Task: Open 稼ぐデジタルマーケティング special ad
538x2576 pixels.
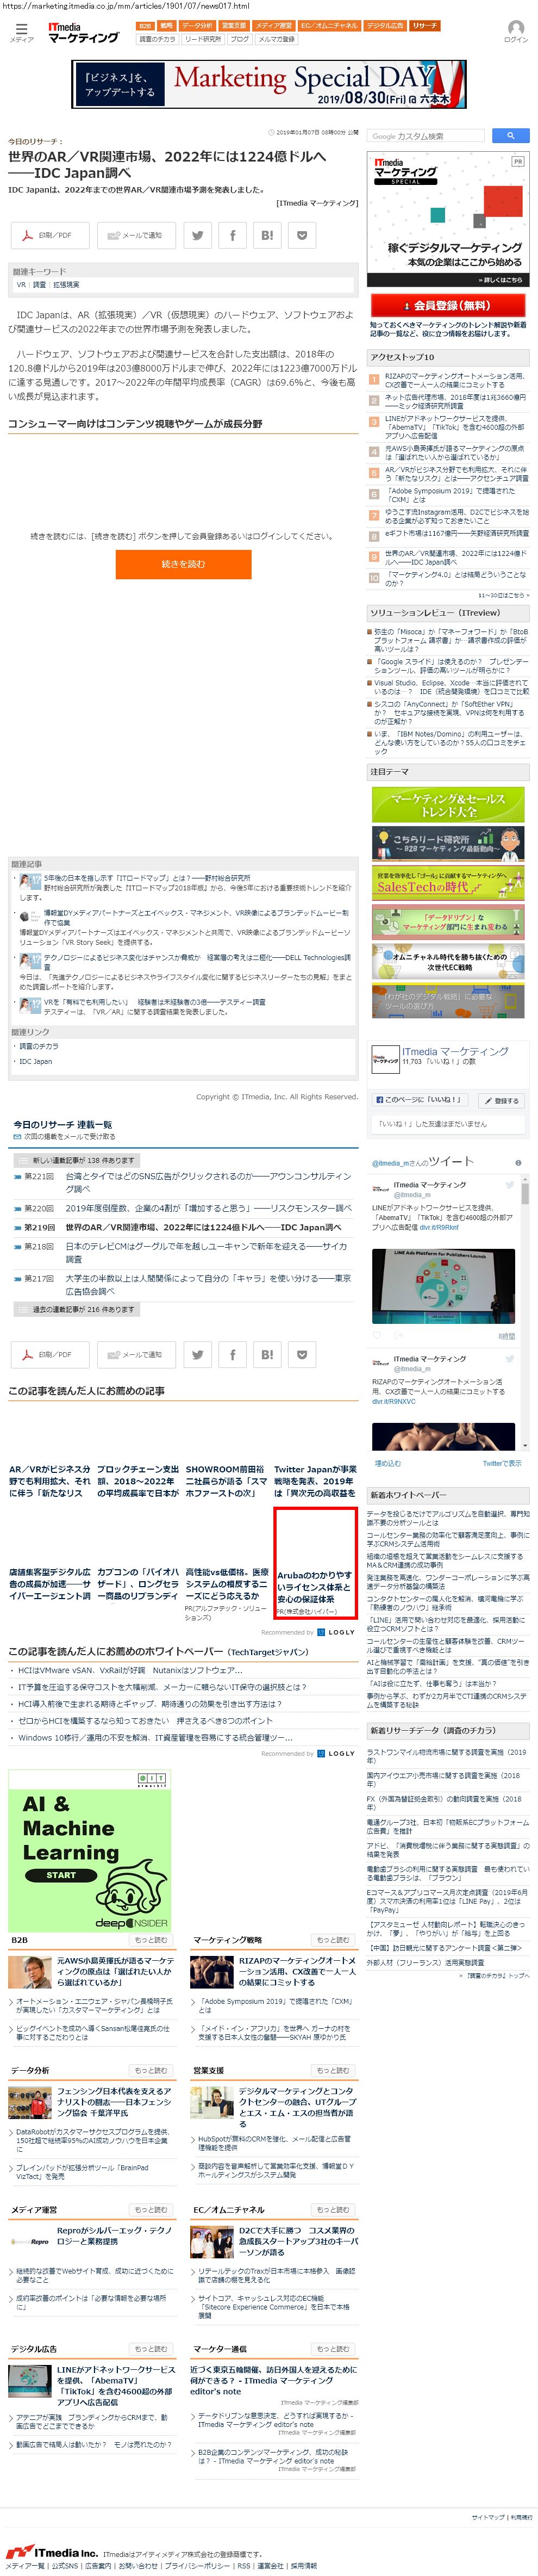Action: [x=448, y=219]
